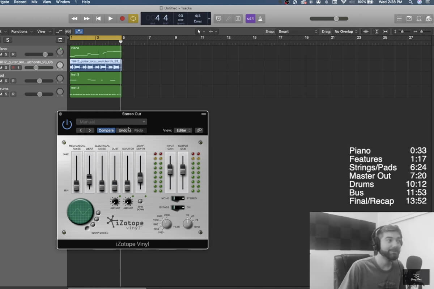Open the View menu in the menu bar
The height and width of the screenshot is (289, 434).
click(47, 2)
